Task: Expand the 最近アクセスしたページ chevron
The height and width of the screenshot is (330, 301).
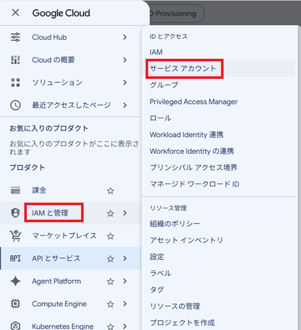Action: point(125,105)
